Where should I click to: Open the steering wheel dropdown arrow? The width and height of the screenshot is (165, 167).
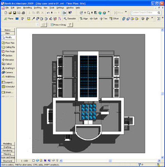85,13
